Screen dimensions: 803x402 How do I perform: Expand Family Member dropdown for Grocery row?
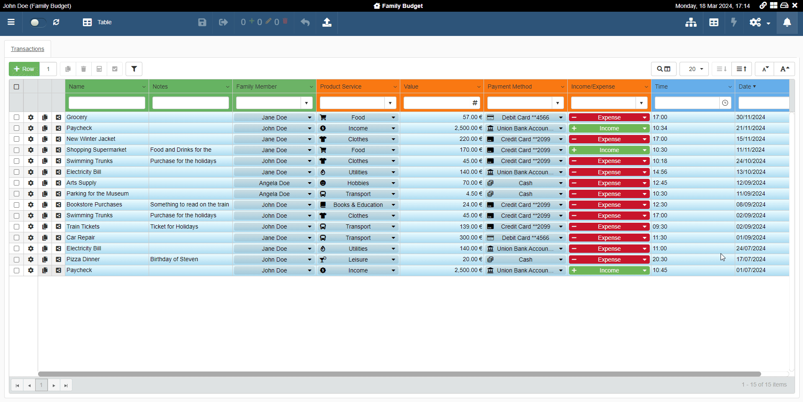pos(309,117)
